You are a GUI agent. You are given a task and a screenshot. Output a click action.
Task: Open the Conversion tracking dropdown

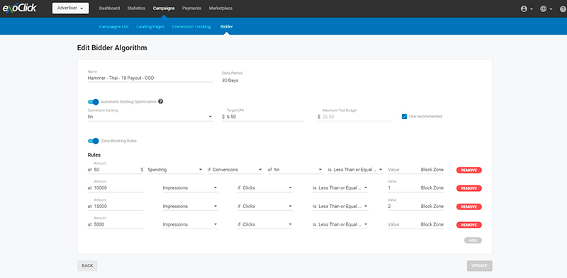point(150,117)
